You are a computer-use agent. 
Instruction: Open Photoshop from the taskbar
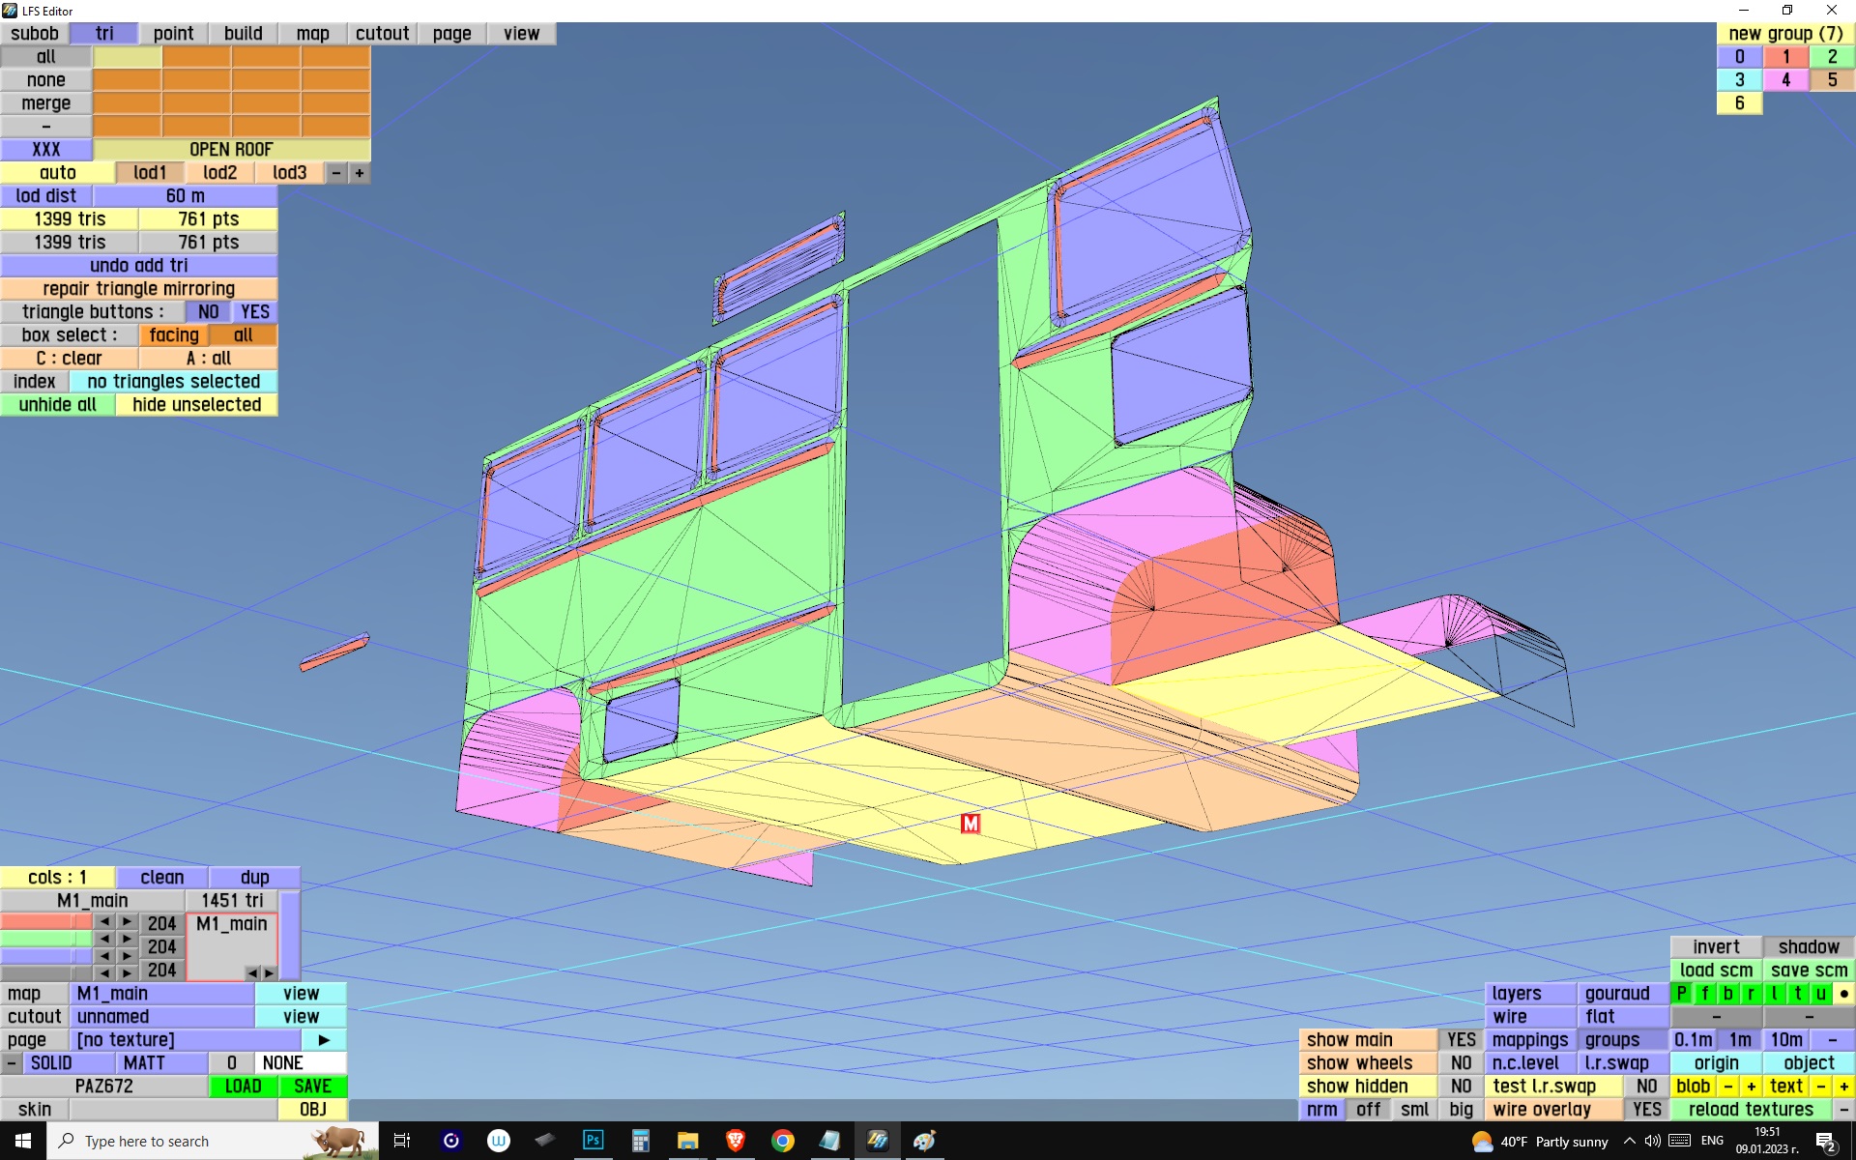tap(593, 1141)
